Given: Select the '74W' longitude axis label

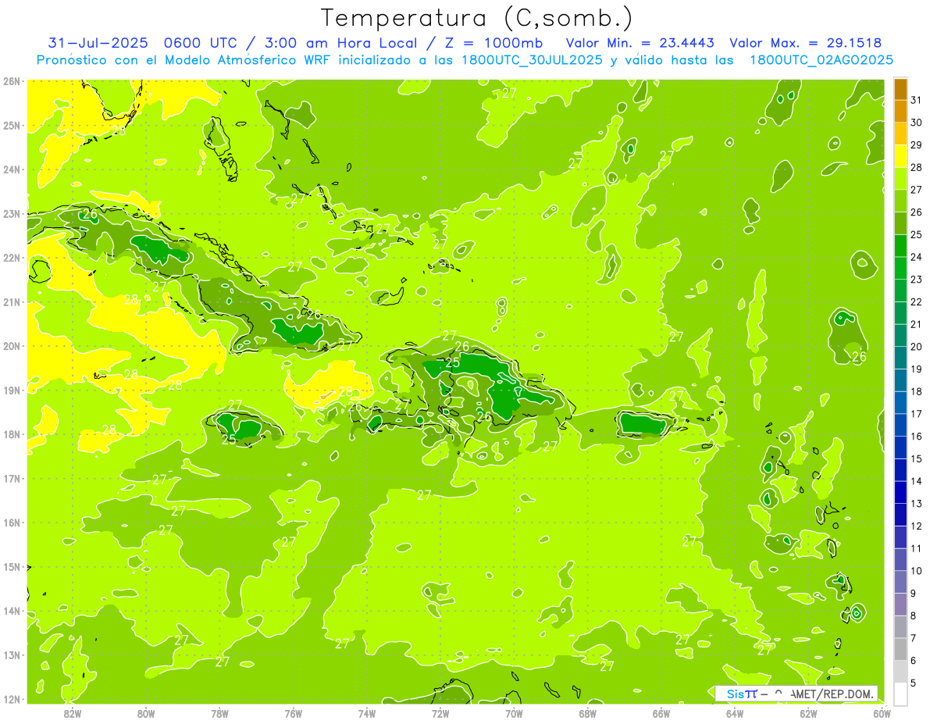Looking at the screenshot, I should tap(367, 713).
